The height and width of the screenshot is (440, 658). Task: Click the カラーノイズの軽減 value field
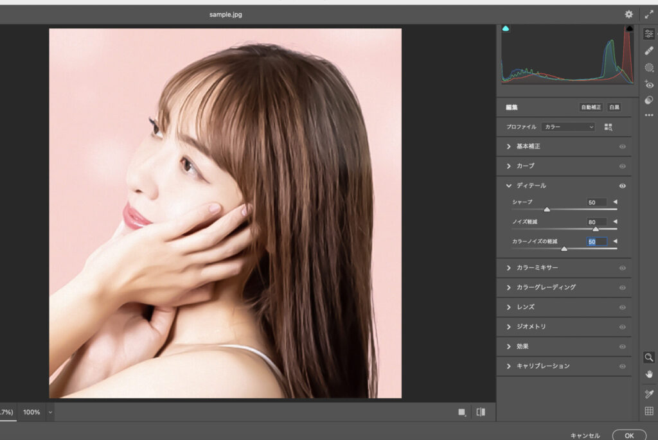[596, 242]
